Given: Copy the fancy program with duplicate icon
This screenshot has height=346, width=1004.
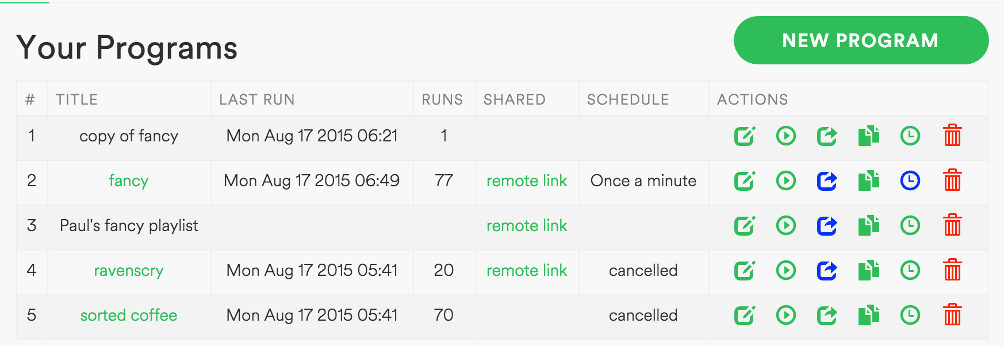Looking at the screenshot, I should [868, 181].
